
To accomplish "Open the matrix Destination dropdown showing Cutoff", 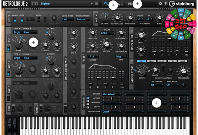I will 112,112.
